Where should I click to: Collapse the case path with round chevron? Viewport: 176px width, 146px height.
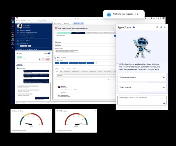[56, 33]
